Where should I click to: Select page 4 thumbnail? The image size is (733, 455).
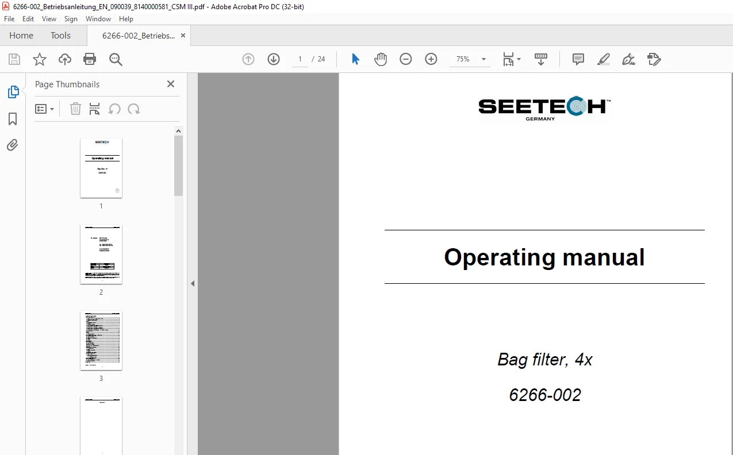click(101, 426)
